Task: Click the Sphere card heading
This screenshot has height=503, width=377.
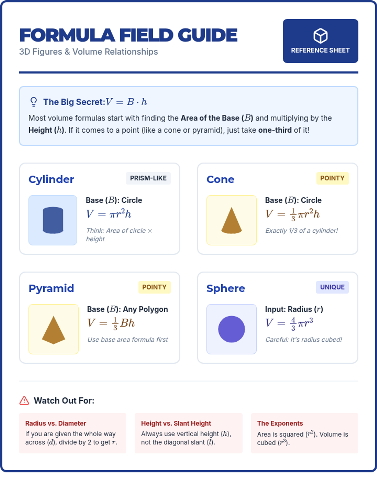Action: tap(226, 288)
